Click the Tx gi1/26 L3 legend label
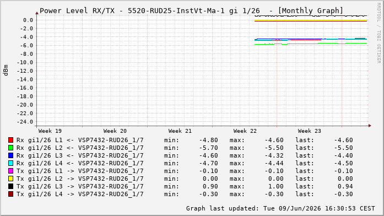This screenshot has width=384, height=216. click(x=80, y=186)
